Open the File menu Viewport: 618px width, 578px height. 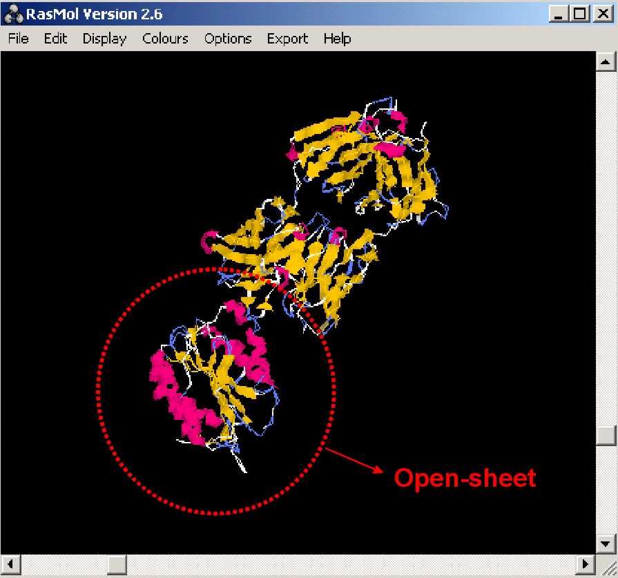[18, 39]
